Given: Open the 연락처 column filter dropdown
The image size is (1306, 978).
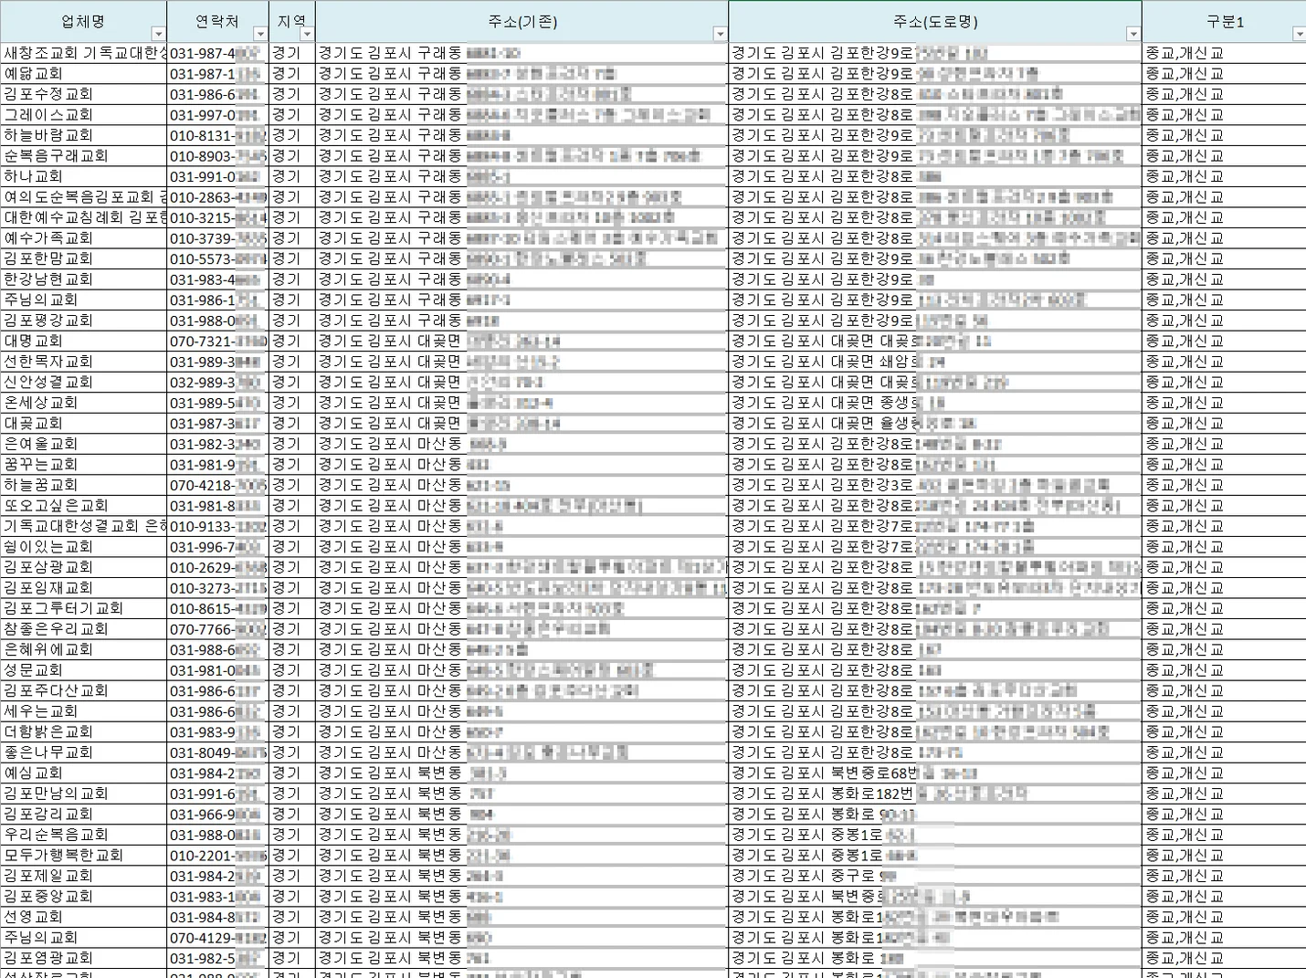Looking at the screenshot, I should pyautogui.click(x=259, y=35).
